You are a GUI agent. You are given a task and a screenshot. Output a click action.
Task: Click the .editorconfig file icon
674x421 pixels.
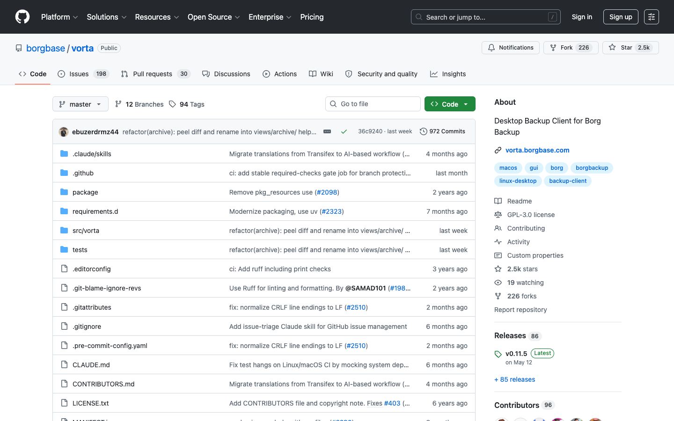point(64,269)
